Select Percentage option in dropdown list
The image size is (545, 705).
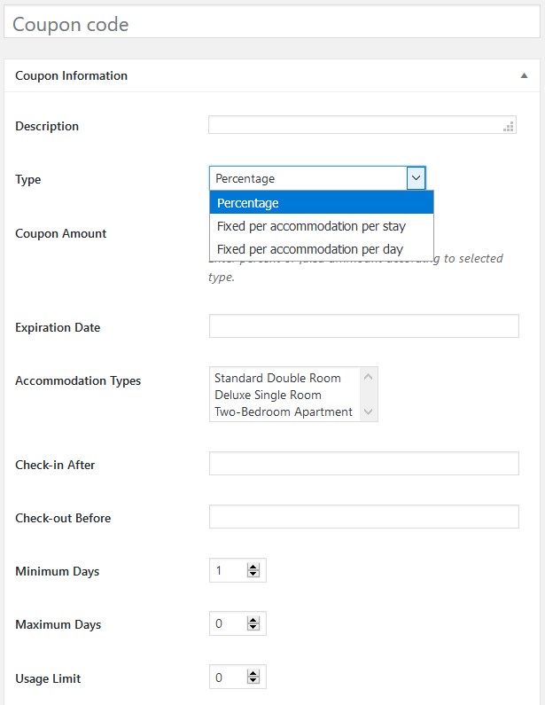[321, 203]
